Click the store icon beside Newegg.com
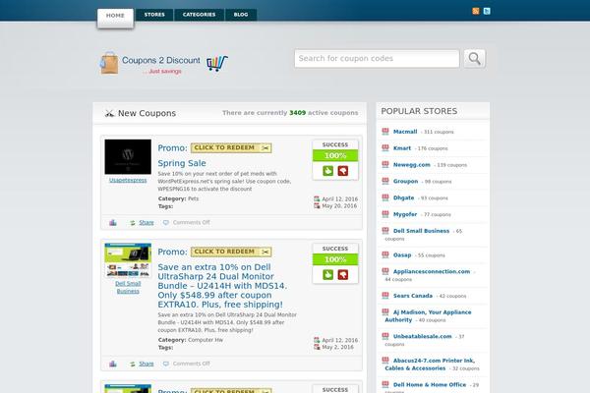 [x=385, y=164]
